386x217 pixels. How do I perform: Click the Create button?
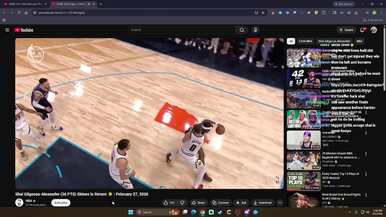coord(346,30)
